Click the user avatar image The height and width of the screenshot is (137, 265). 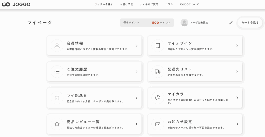pos(184,23)
